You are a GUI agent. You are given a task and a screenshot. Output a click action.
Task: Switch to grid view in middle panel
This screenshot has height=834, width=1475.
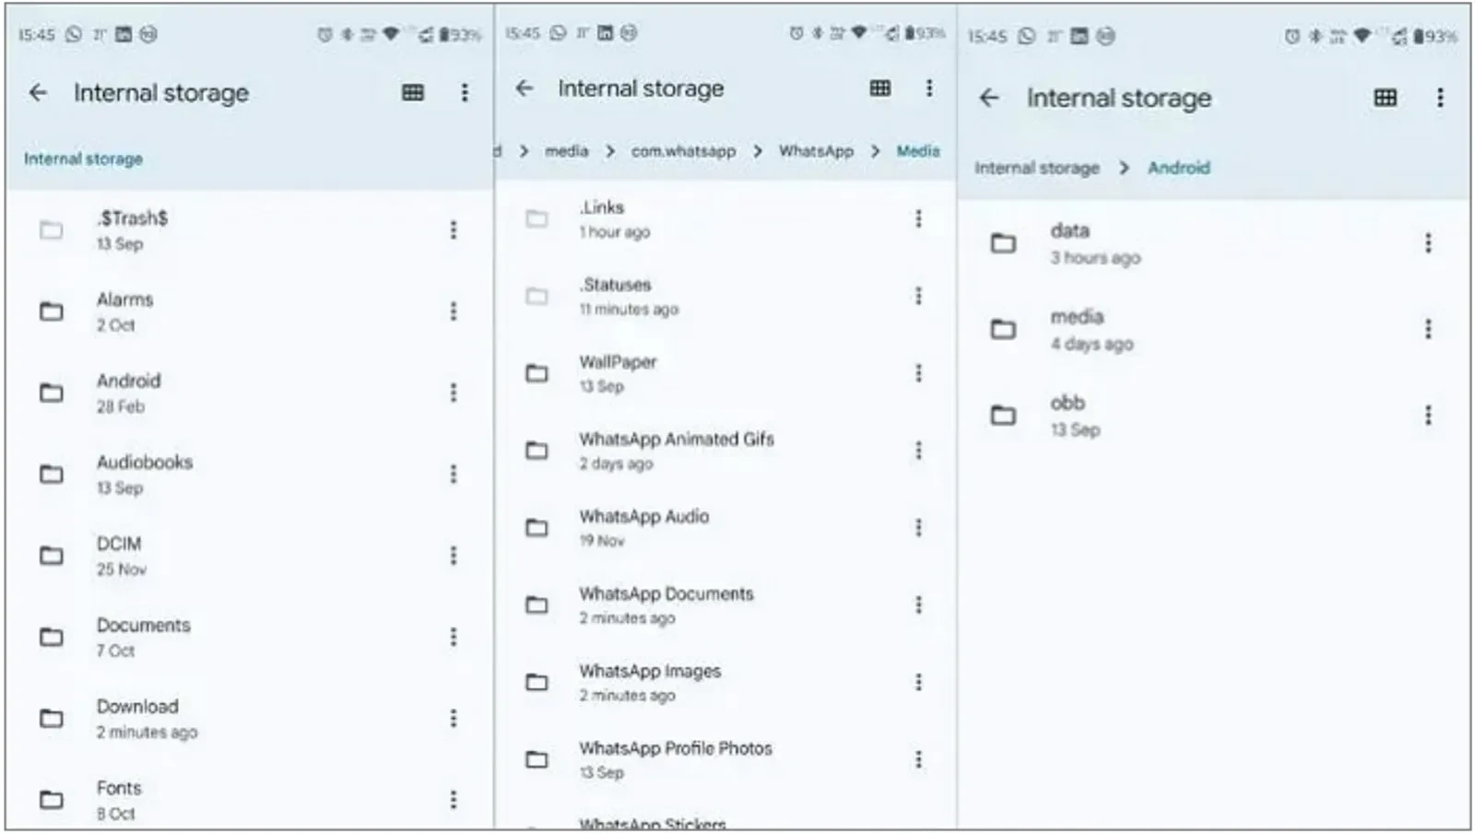tap(880, 88)
